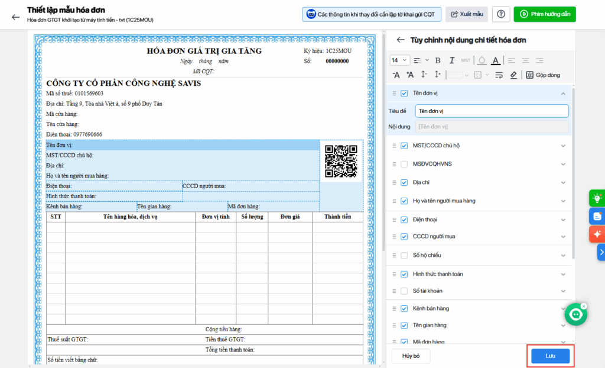Open the text color picker
Screen dimensions: 605x368
(x=496, y=60)
